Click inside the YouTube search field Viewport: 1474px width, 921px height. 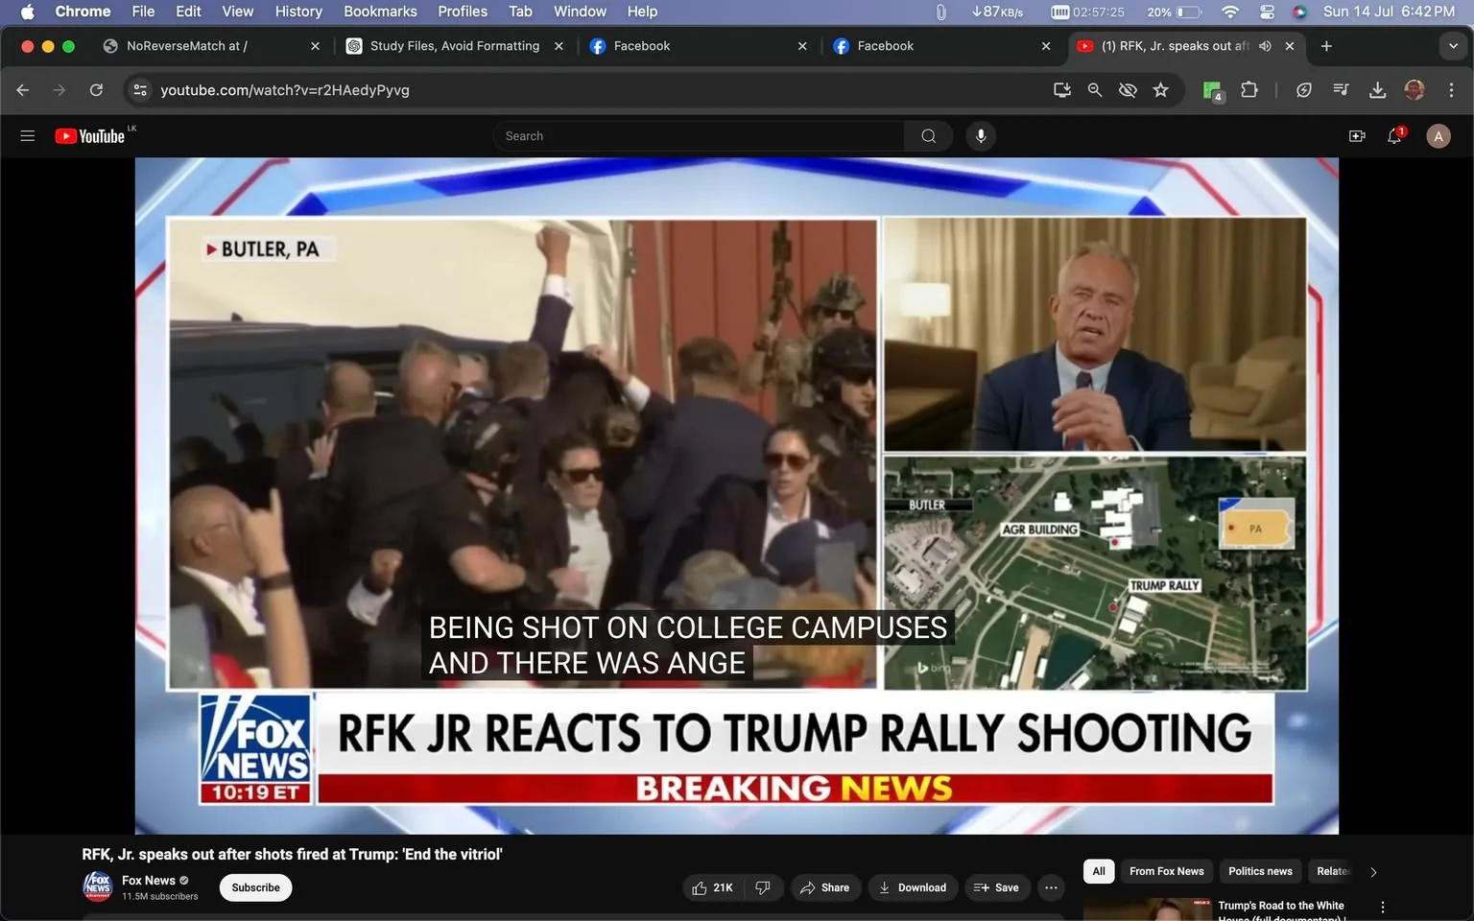click(699, 136)
